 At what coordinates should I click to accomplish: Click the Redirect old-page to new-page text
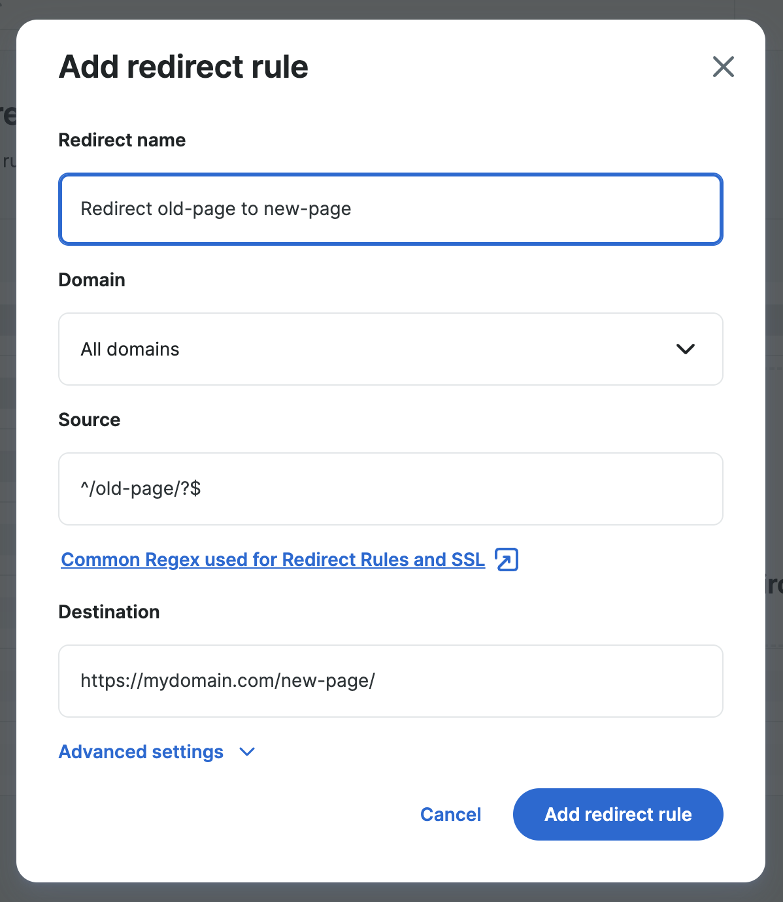click(x=216, y=209)
